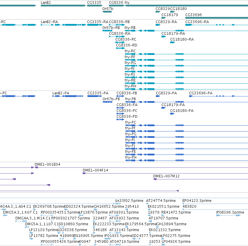Select the CG8336-RC transcript label
This screenshot has height=246, width=248.
click(126, 39)
